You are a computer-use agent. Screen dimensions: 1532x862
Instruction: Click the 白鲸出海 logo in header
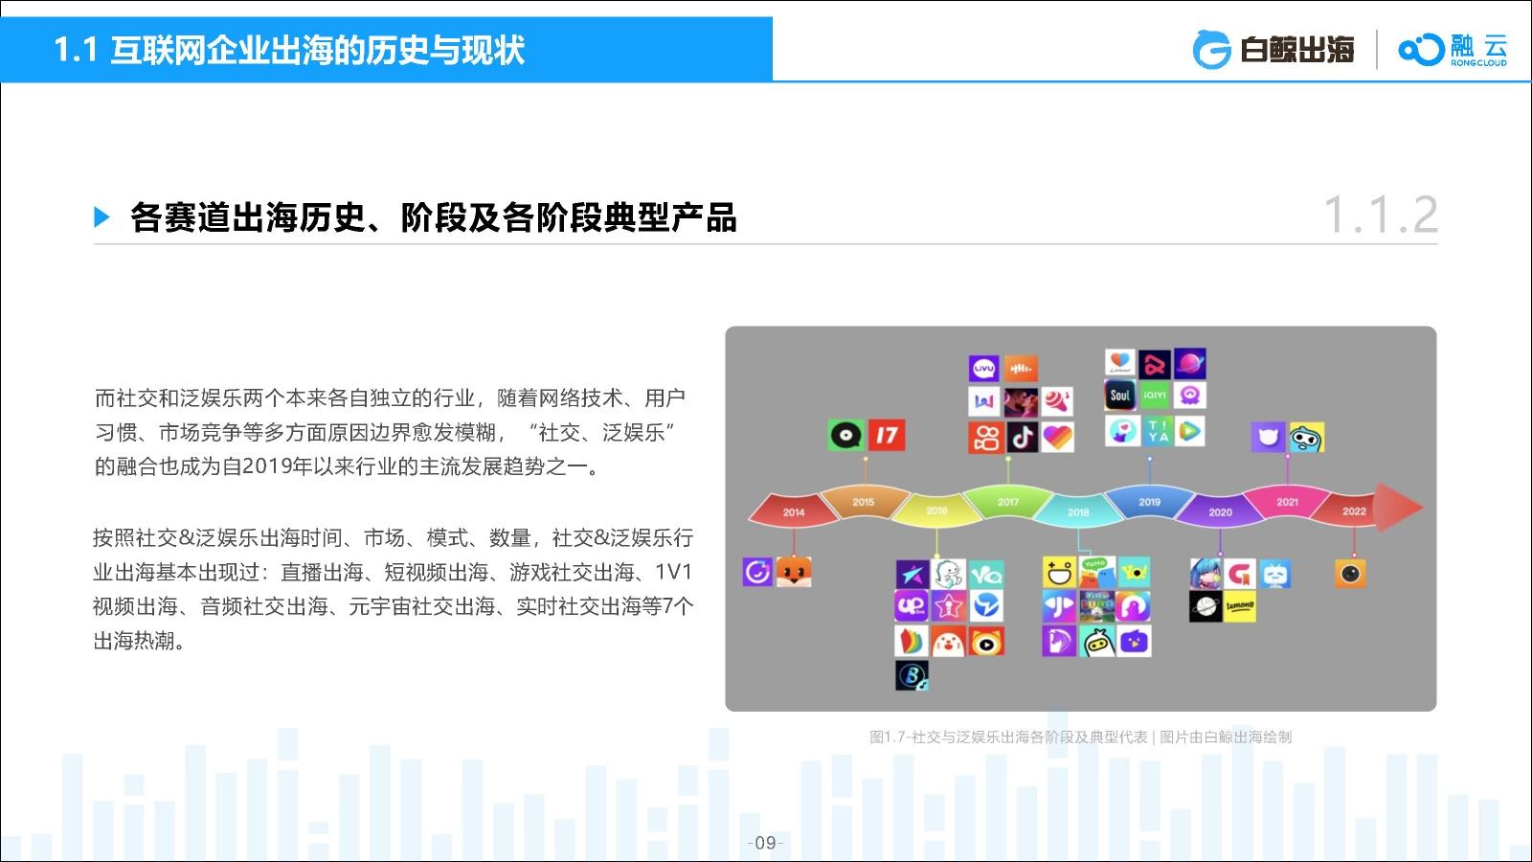tap(1273, 50)
